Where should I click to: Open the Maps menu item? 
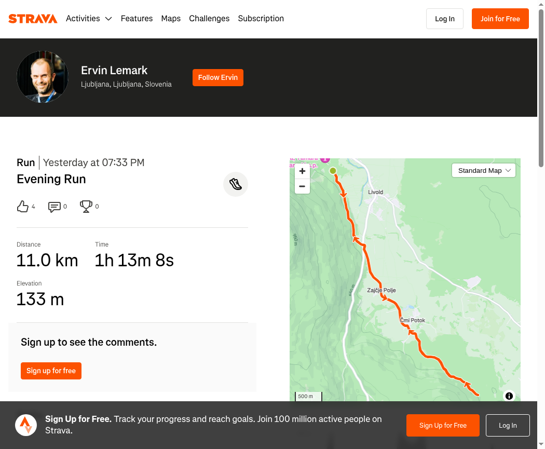171,18
